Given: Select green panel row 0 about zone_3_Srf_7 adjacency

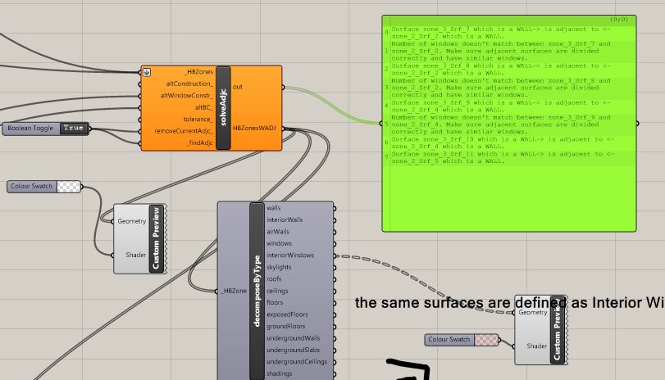Looking at the screenshot, I should tap(509, 33).
